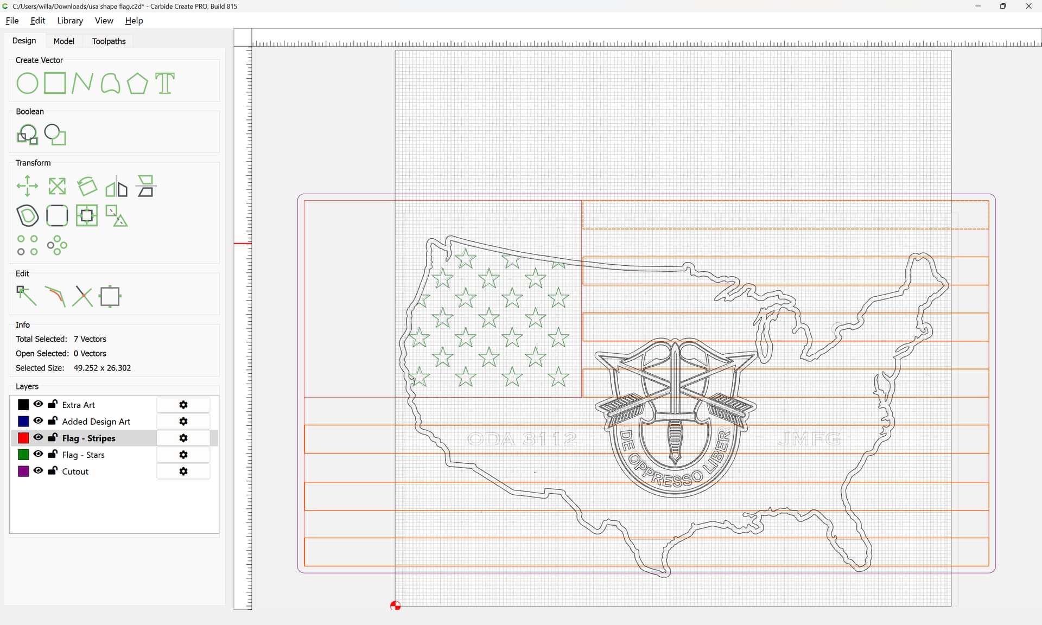Click black swatch of Extra Art layer
The image size is (1042, 625).
23,405
